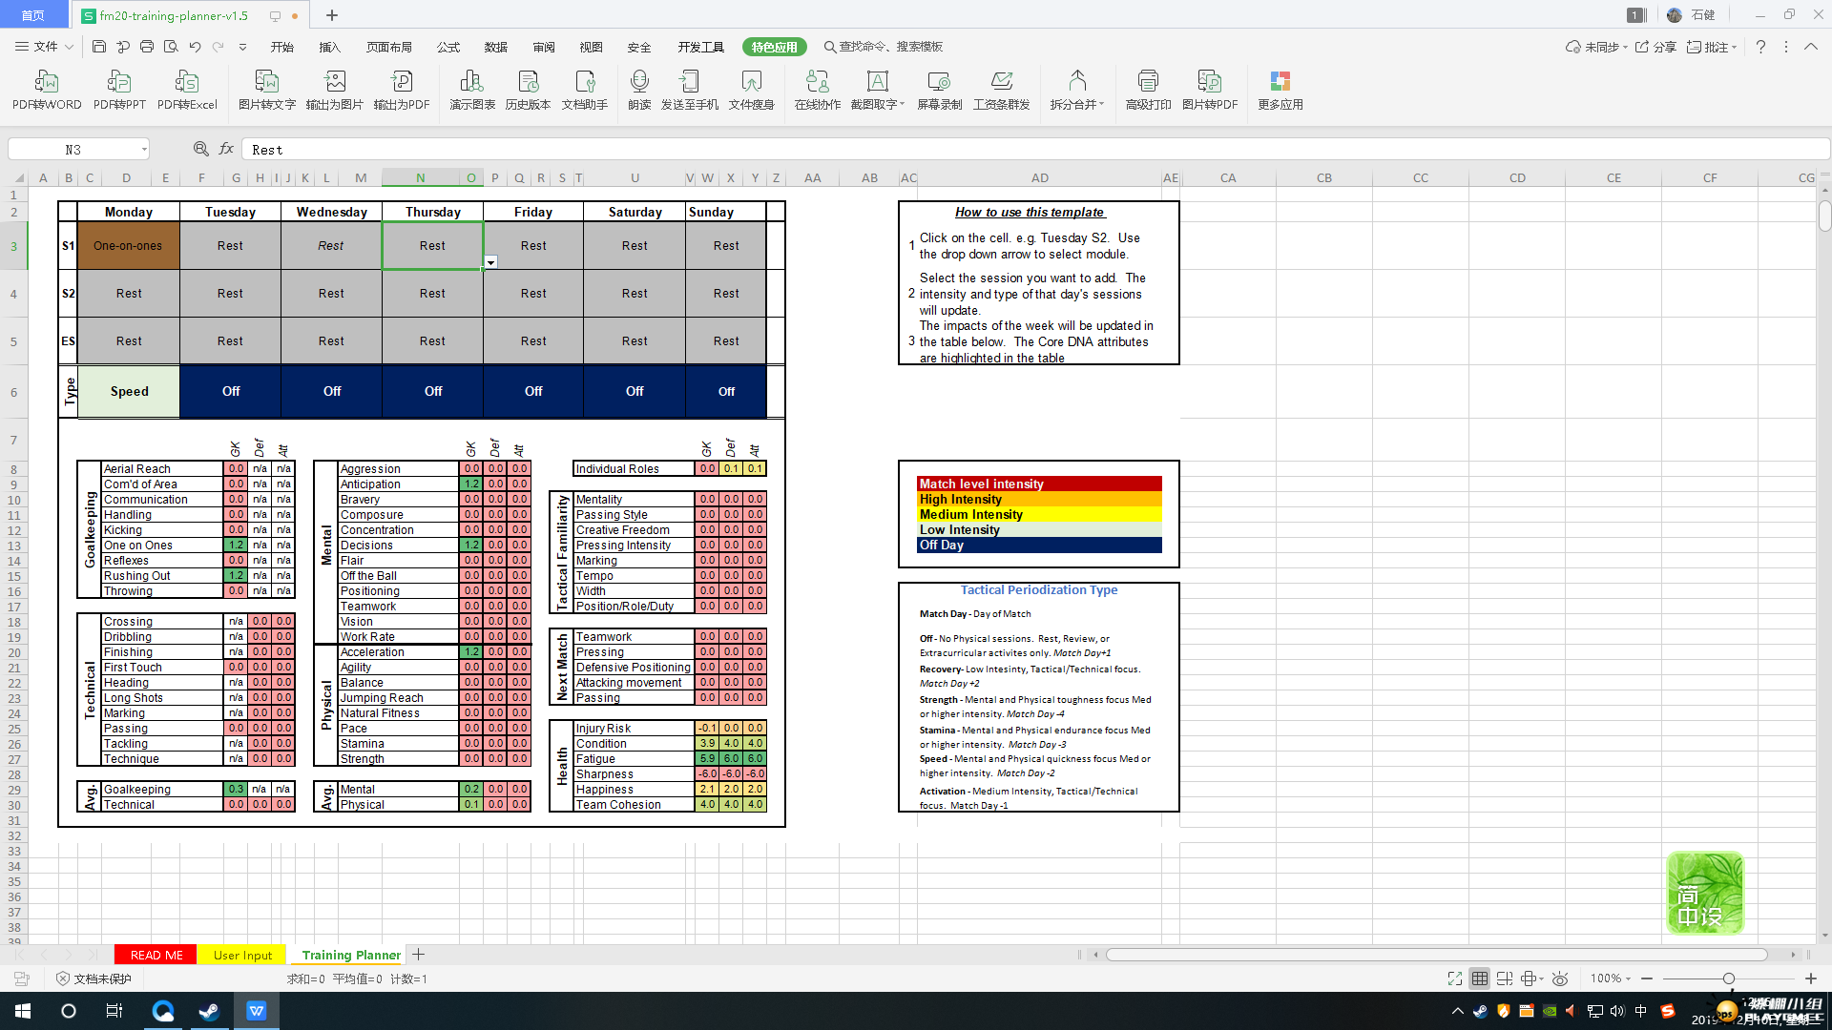Viewport: 1832px width, 1030px height.
Task: View 历史版本 version history
Action: (x=528, y=91)
